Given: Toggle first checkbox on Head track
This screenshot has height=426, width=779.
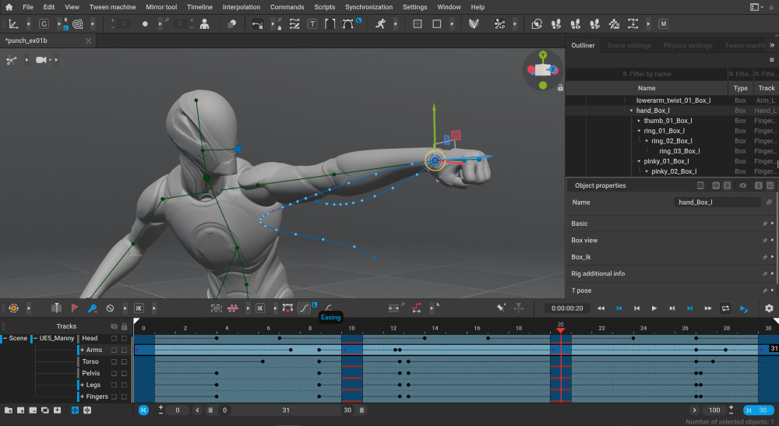Looking at the screenshot, I should 115,338.
